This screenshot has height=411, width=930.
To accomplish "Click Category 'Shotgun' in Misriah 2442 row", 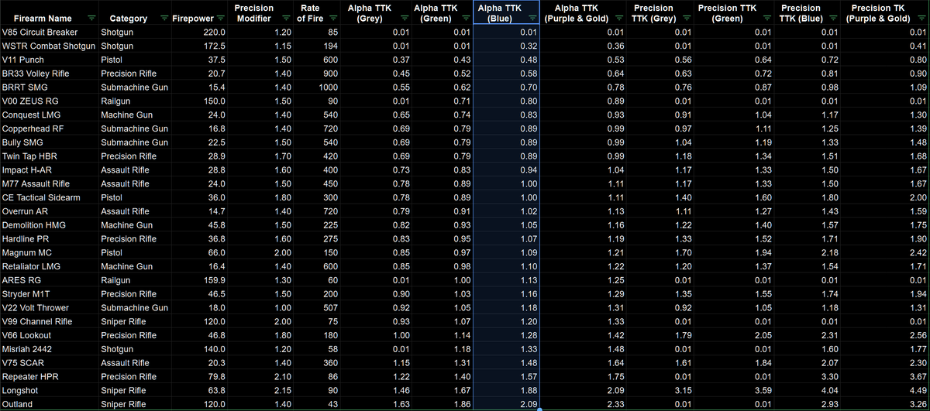I will [118, 349].
